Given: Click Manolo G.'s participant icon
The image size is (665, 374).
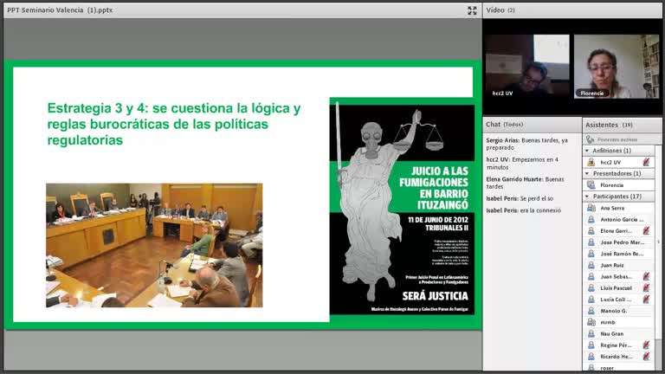Looking at the screenshot, I should 591,311.
